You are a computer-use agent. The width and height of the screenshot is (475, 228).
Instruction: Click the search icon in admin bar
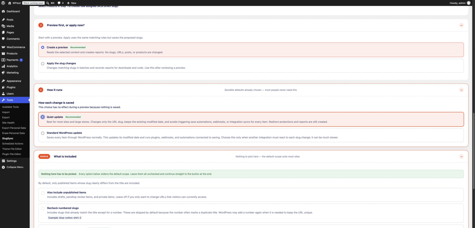[47, 3]
